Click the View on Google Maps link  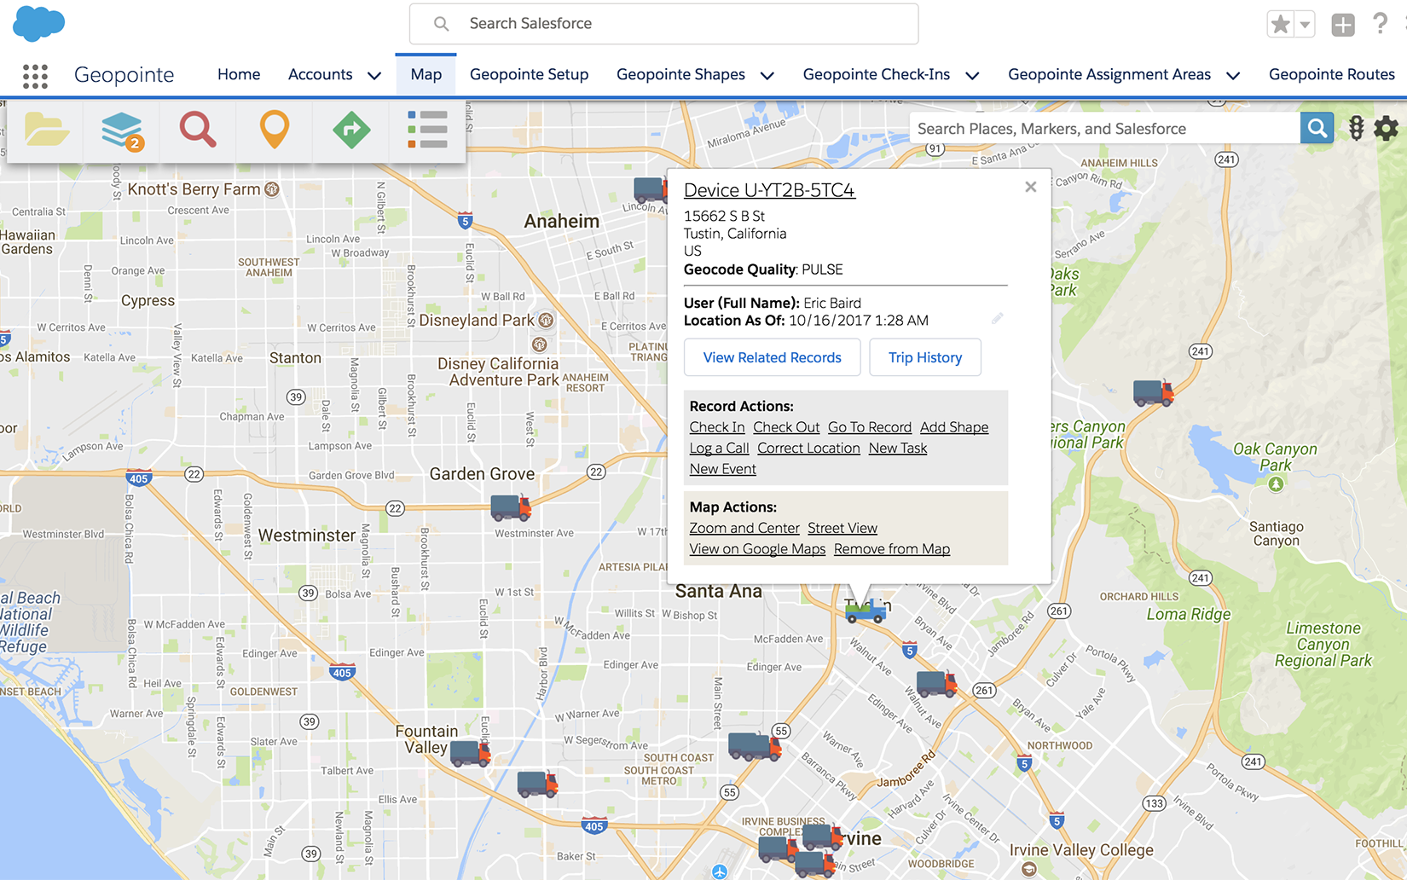point(757,549)
